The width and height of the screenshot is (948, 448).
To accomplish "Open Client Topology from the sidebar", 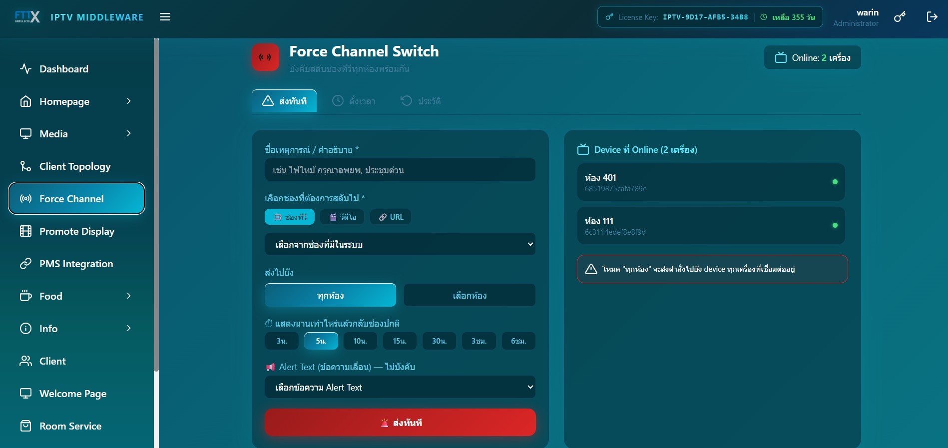I will click(76, 166).
